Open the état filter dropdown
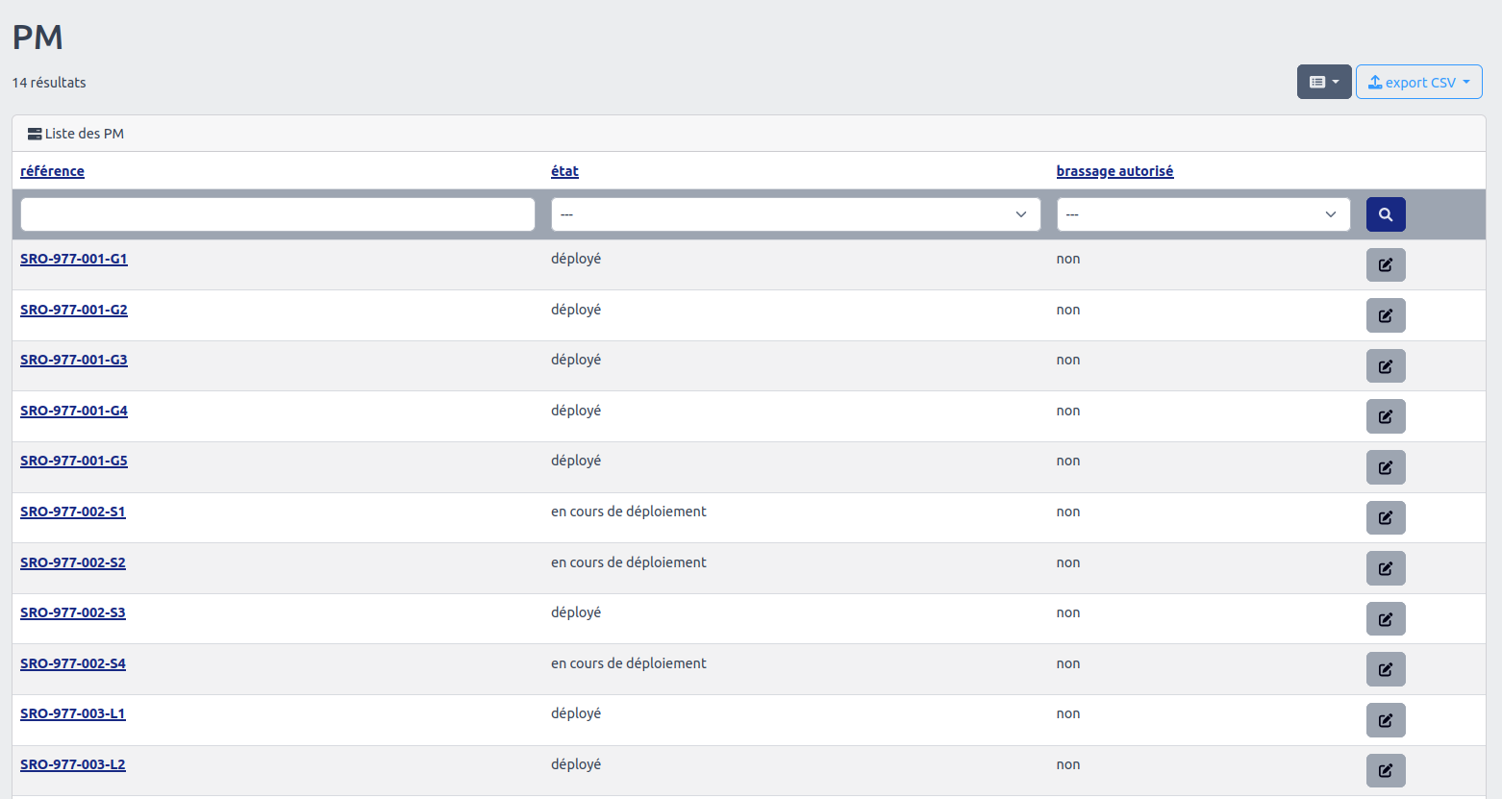 (x=795, y=214)
